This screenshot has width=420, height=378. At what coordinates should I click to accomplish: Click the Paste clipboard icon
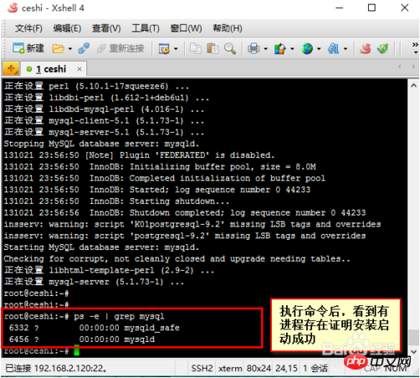click(x=213, y=49)
